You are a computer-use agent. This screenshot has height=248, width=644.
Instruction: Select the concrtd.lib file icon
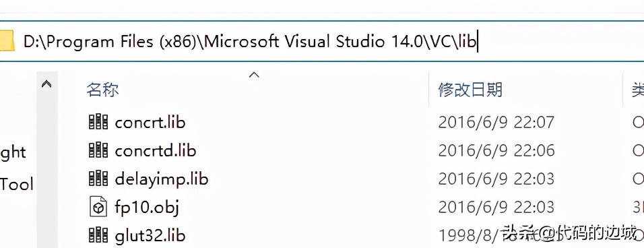(98, 150)
